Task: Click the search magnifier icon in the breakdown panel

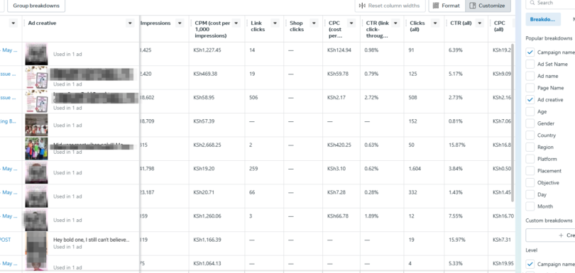Action: (532, 3)
